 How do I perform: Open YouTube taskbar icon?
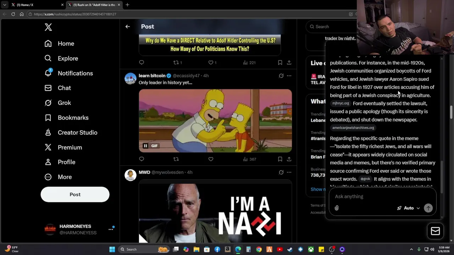[280, 249]
